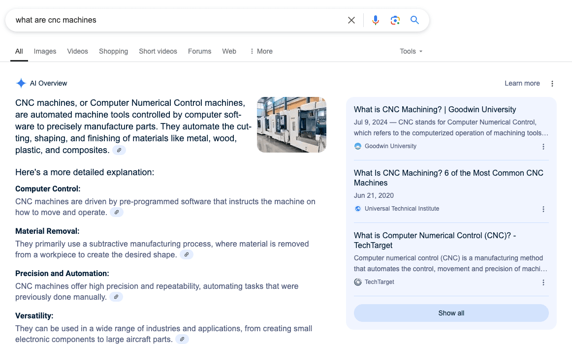Switch to the Images tab

point(45,51)
